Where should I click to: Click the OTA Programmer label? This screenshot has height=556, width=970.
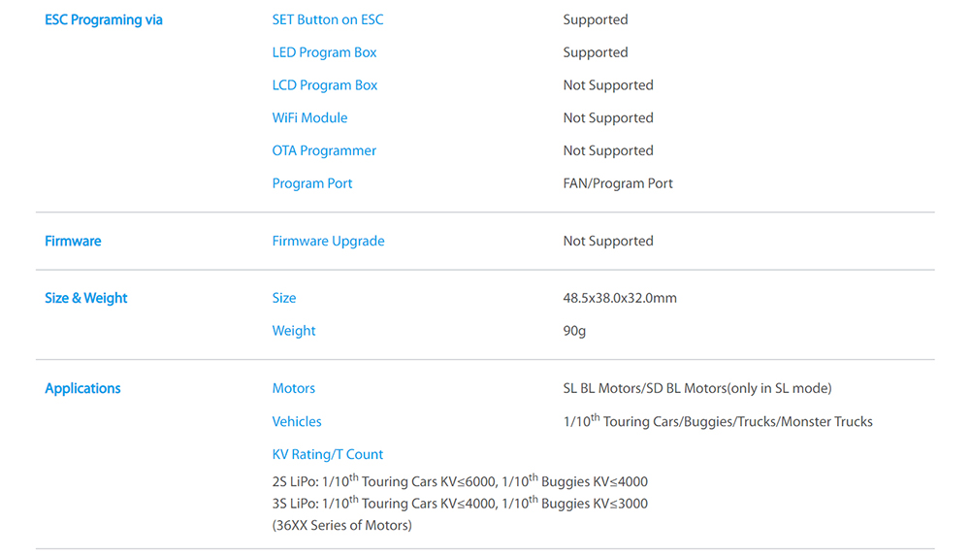[324, 150]
